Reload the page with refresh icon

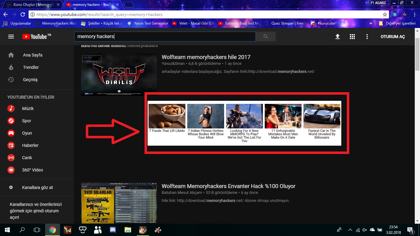tap(23, 14)
